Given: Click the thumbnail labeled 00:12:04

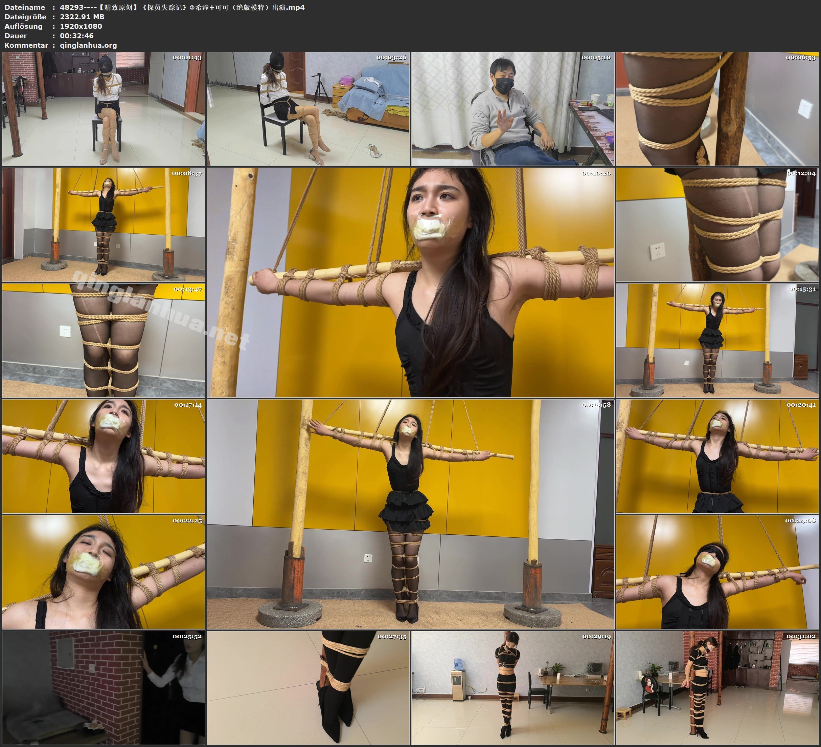Looking at the screenshot, I should point(717,225).
